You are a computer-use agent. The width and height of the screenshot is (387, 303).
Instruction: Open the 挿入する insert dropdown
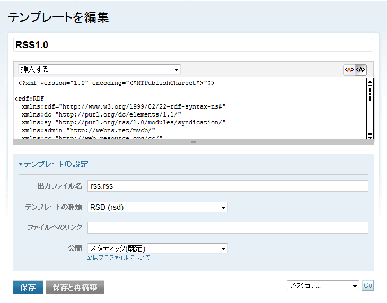pyautogui.click(x=99, y=69)
